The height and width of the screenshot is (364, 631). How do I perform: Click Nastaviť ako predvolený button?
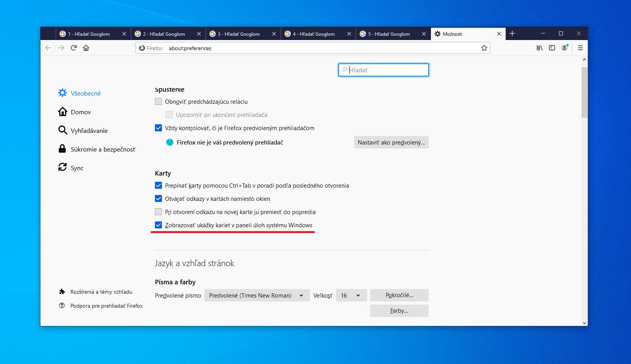[391, 142]
